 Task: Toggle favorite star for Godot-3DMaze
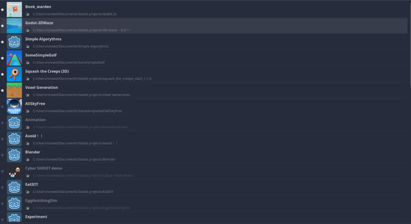click(2, 26)
